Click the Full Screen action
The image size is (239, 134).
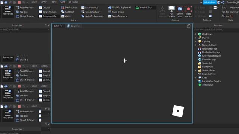[171, 12]
